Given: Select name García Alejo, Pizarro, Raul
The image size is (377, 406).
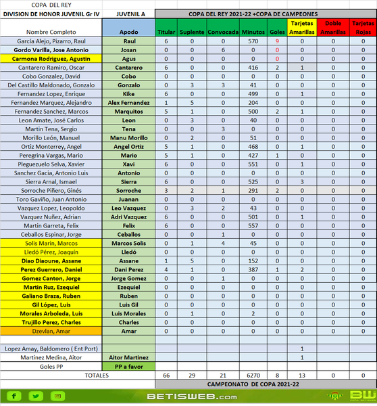Looking at the screenshot, I should point(51,41).
